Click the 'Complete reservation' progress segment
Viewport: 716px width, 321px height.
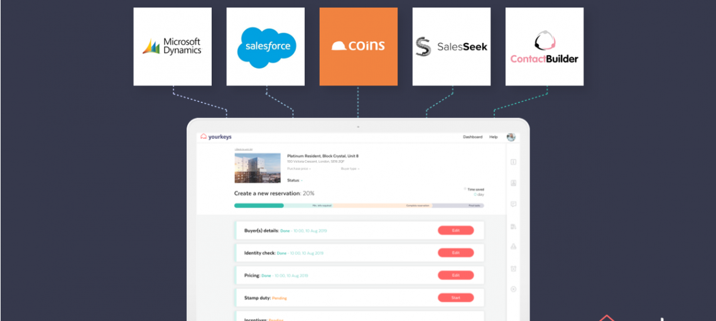[x=382, y=205]
